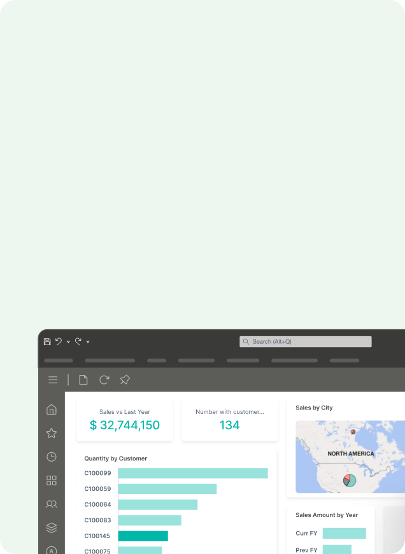Image resolution: width=405 pixels, height=554 pixels.
Task: Select the Sales vs Last Year tile
Action: click(125, 420)
